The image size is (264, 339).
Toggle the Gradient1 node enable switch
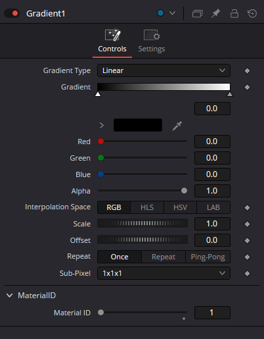(12, 14)
